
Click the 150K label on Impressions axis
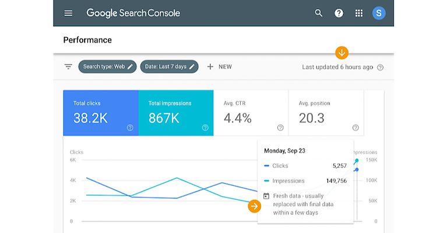(371, 160)
